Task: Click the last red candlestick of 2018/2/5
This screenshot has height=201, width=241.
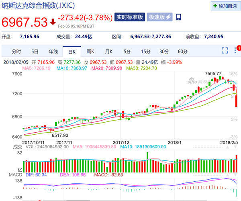Action: (x=236, y=101)
